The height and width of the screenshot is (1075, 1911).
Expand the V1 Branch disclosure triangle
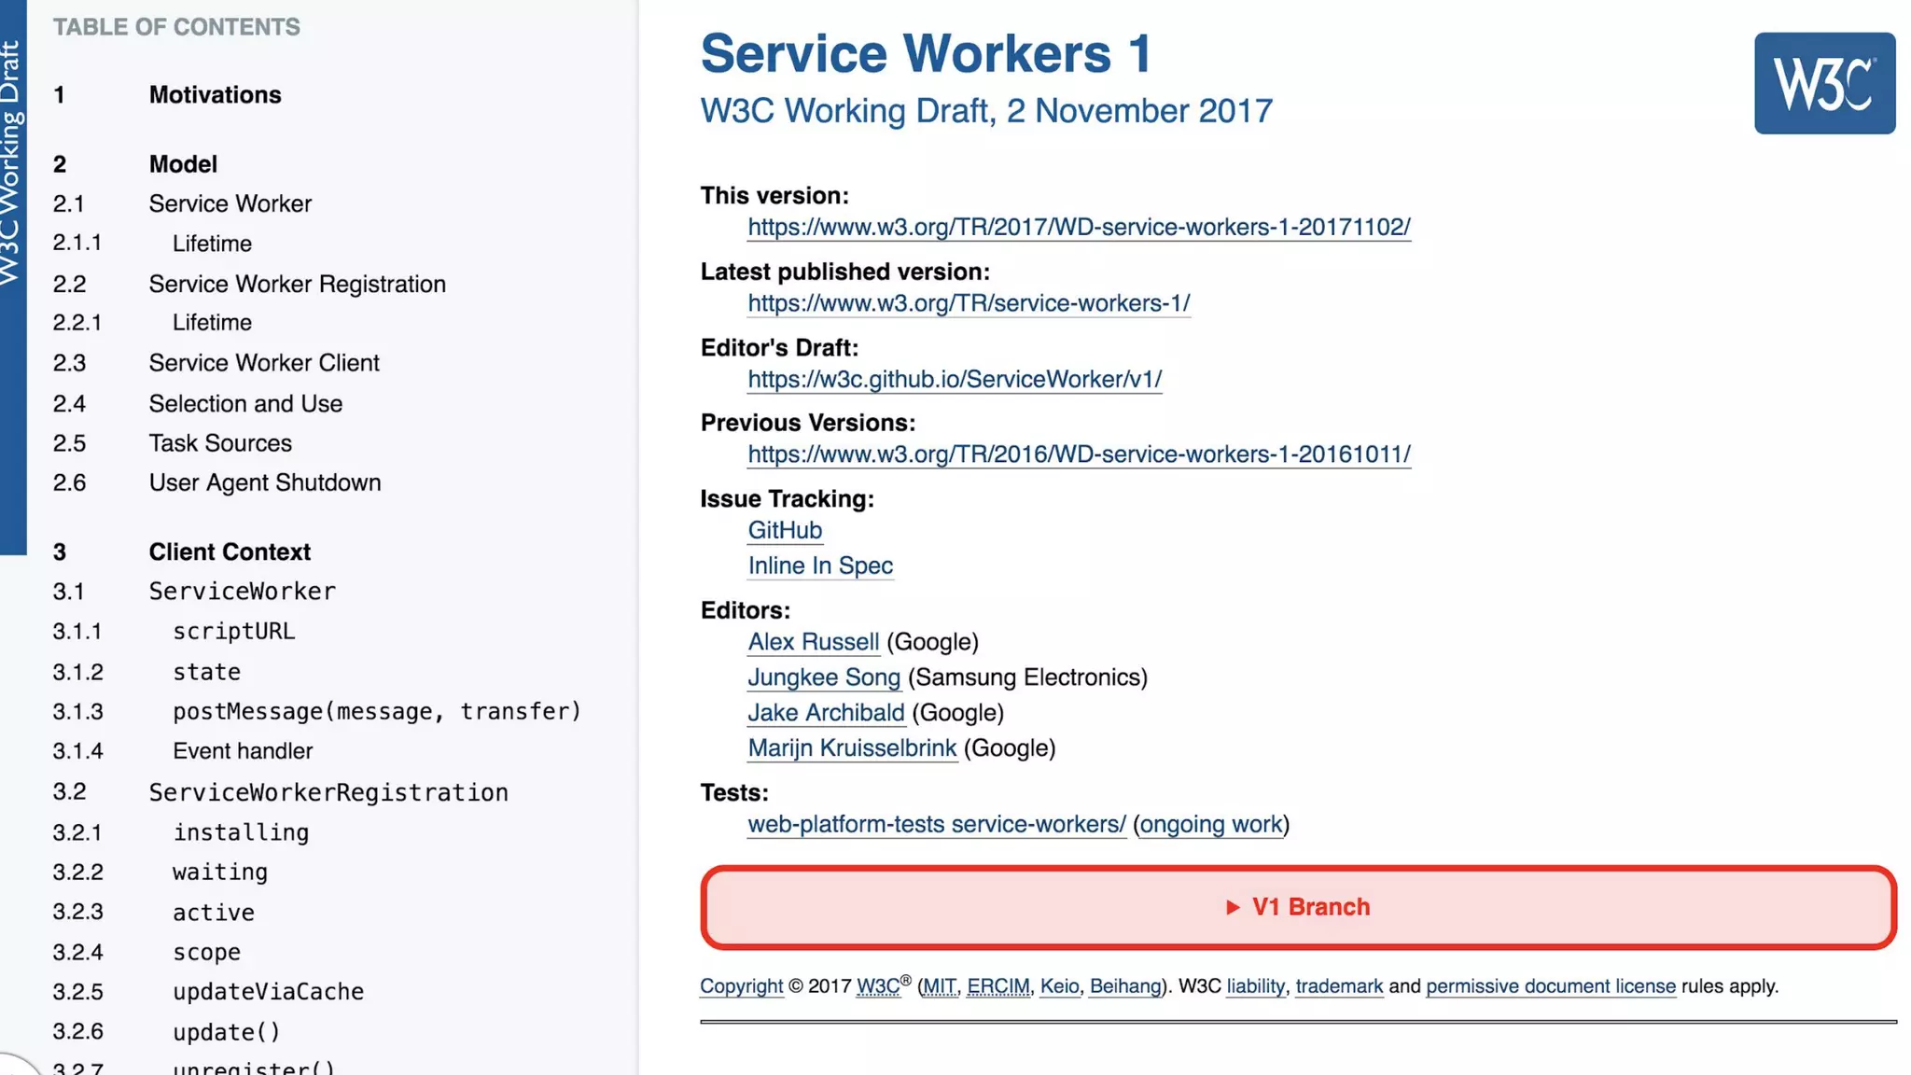pos(1233,907)
